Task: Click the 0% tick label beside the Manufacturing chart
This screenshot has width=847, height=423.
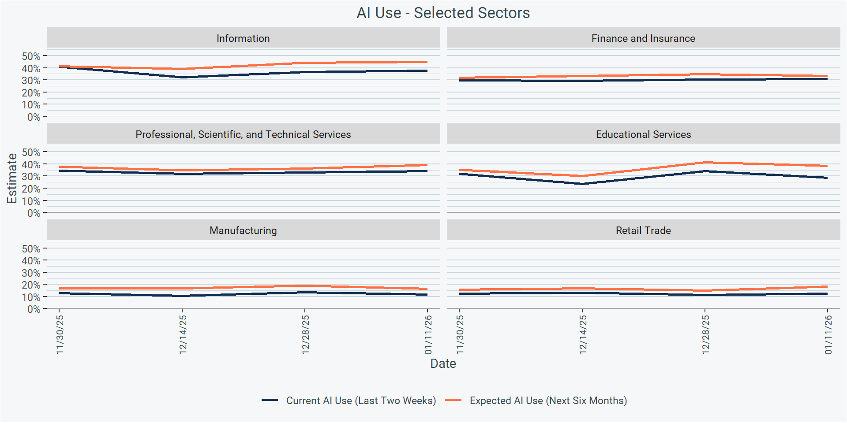Action: tap(34, 309)
